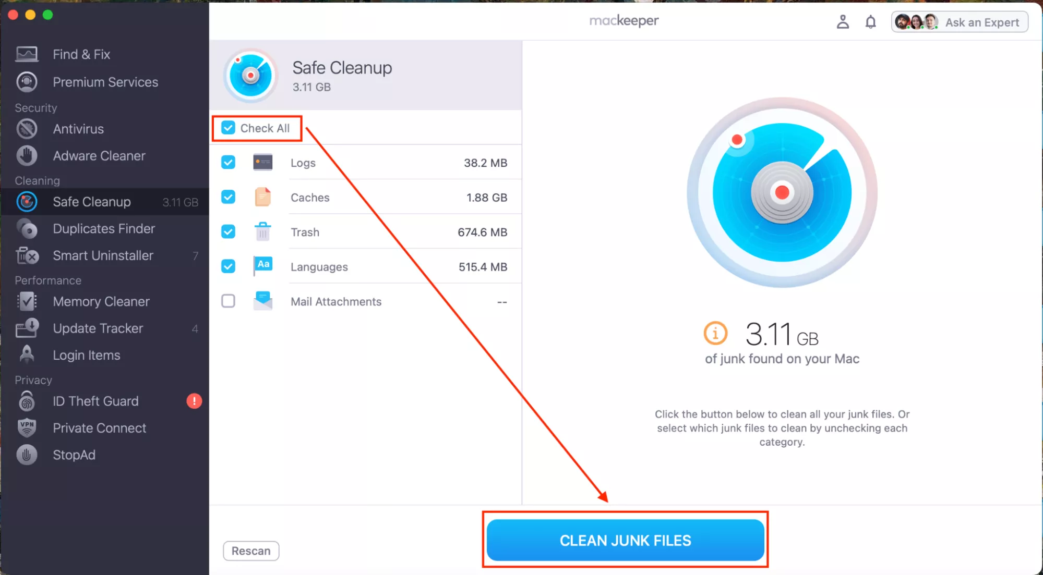Select the Antivirus tool in Security
The width and height of the screenshot is (1043, 575).
pyautogui.click(x=78, y=128)
